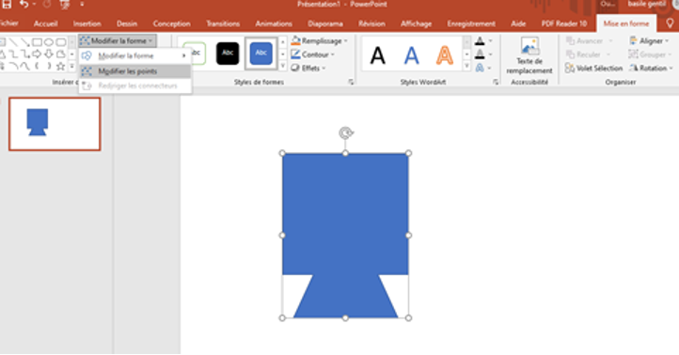Apply the black A WordArt style
The height and width of the screenshot is (355, 679).
pyautogui.click(x=378, y=54)
